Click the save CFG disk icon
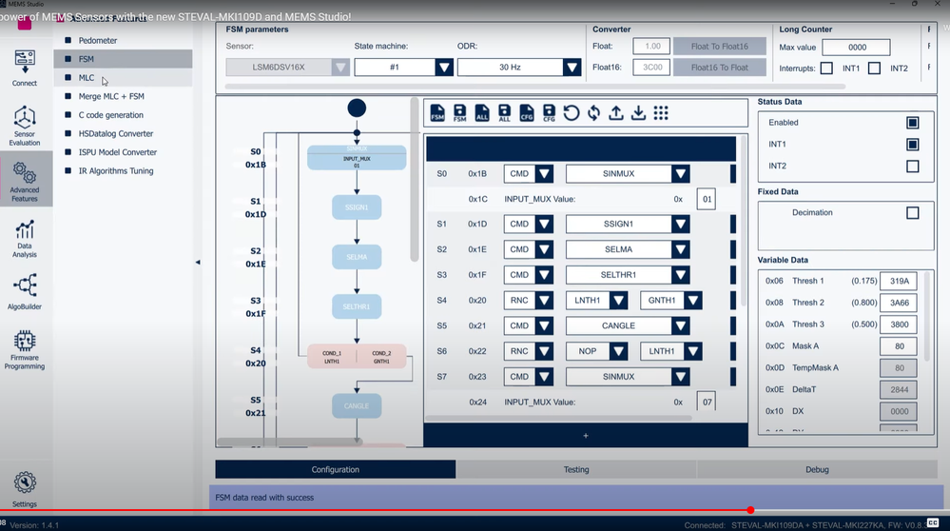 (549, 113)
